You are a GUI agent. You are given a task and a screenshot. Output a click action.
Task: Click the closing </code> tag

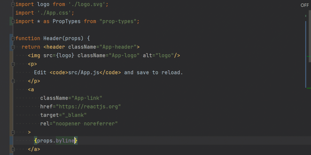coord(110,72)
